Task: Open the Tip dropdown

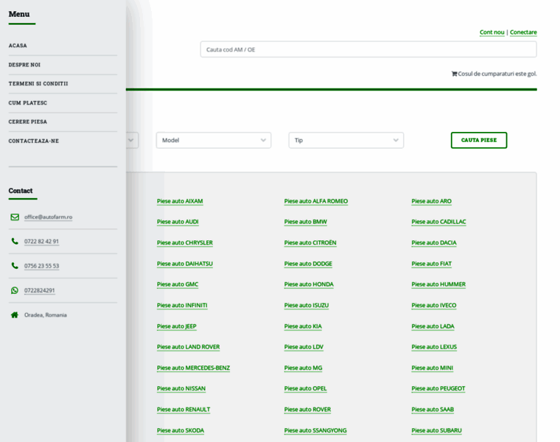Action: [x=346, y=140]
